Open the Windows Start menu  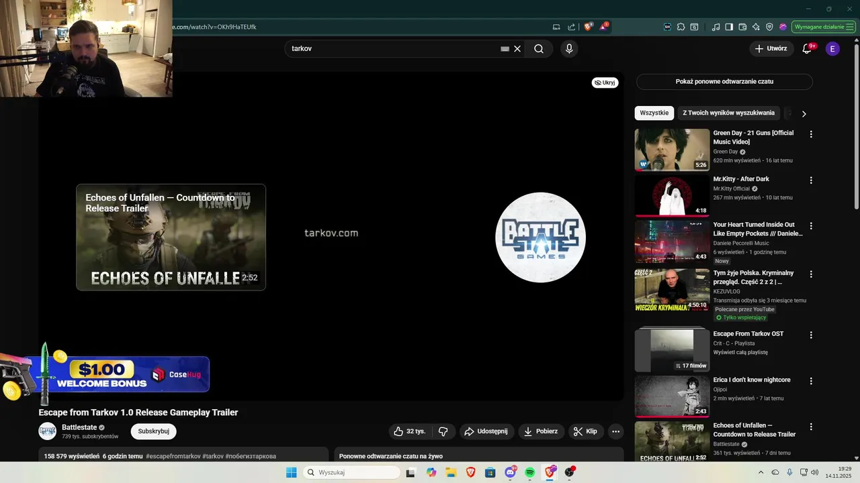(x=291, y=472)
